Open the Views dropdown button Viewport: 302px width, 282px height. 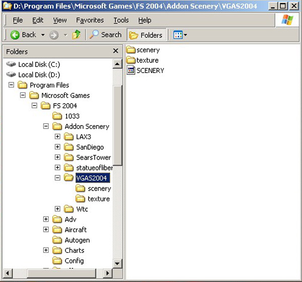(x=180, y=35)
